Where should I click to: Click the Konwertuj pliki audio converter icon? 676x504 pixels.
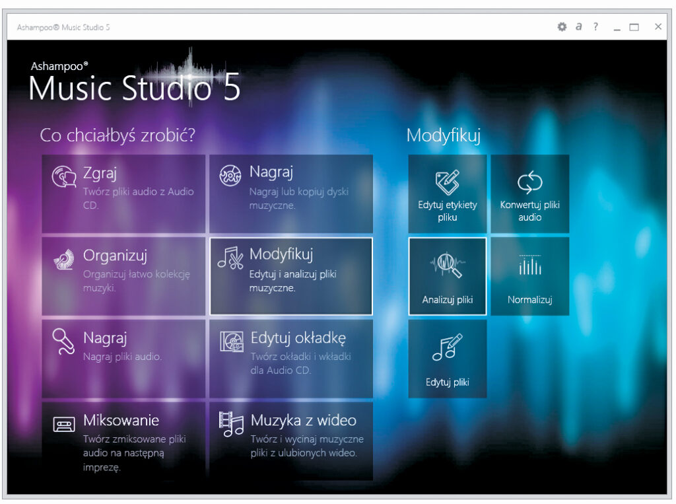[529, 188]
